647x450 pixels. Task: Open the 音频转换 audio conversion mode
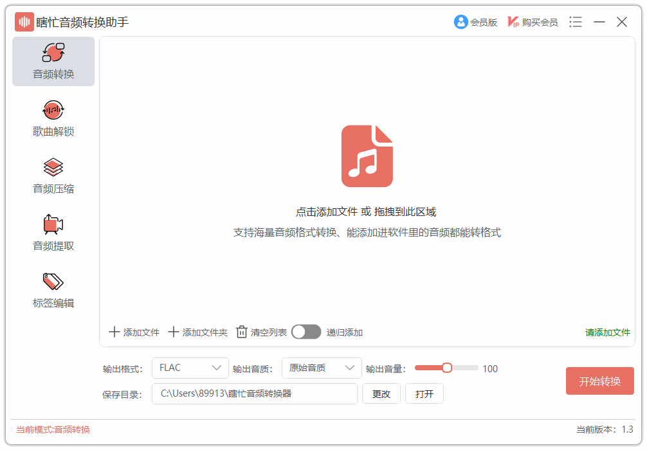pos(53,61)
